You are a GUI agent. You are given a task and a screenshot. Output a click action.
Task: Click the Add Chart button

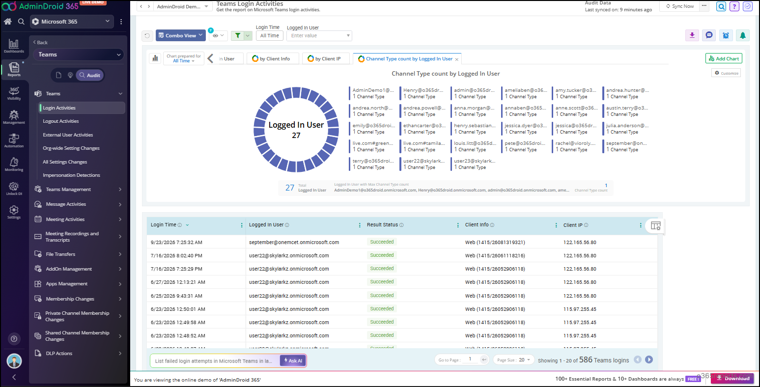pyautogui.click(x=724, y=58)
